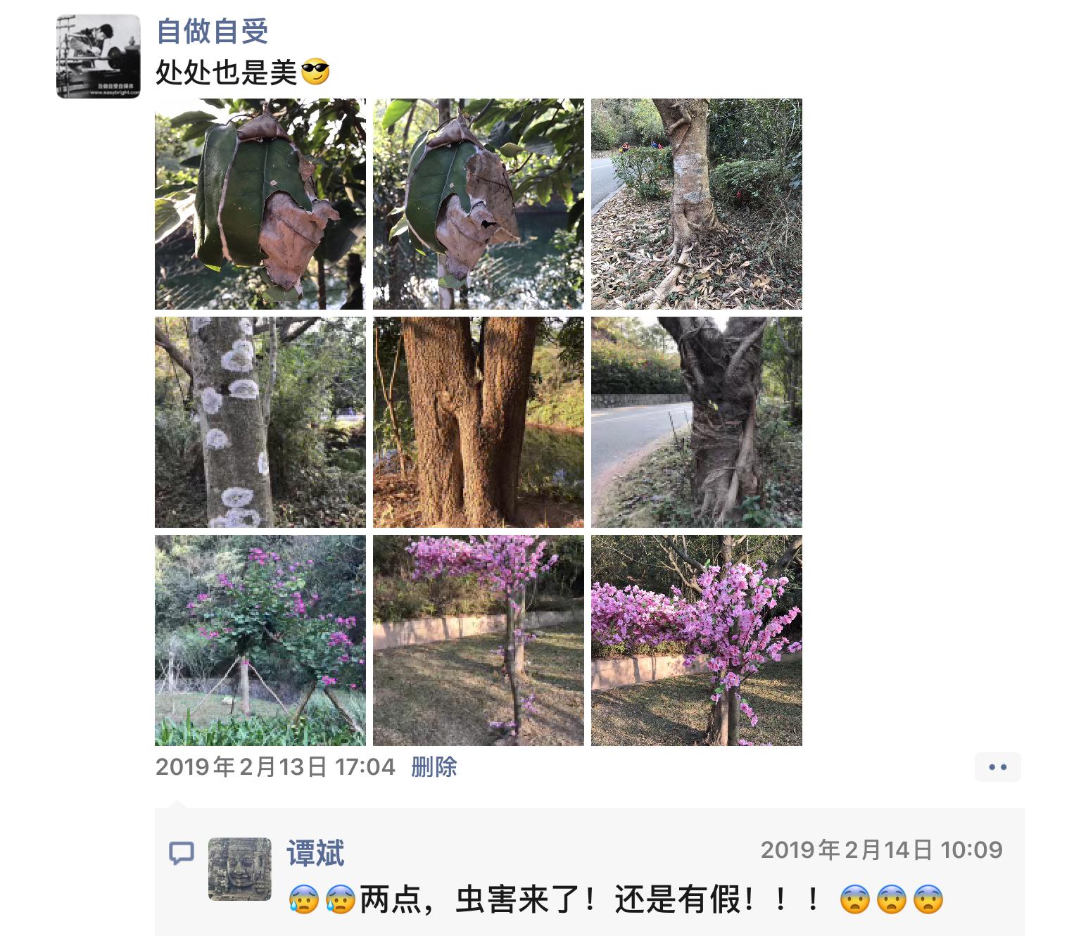Open the tree roots by road photo
This screenshot has width=1081, height=936.
pyautogui.click(x=697, y=204)
